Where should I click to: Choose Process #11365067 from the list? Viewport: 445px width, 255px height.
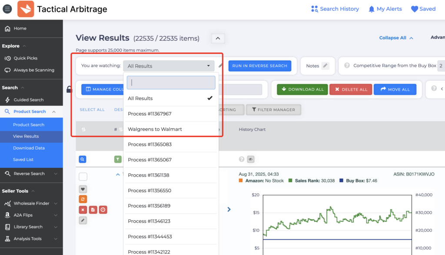click(x=171, y=160)
